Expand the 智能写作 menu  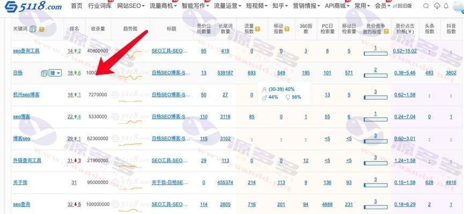[x=195, y=5]
